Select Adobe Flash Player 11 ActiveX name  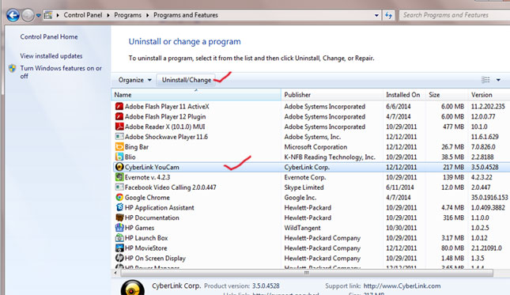pyautogui.click(x=167, y=106)
